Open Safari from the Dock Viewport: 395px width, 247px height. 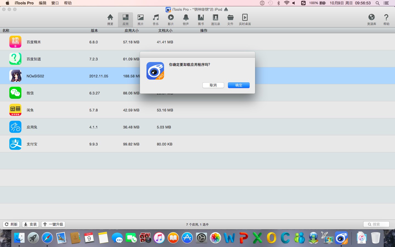coord(47,238)
